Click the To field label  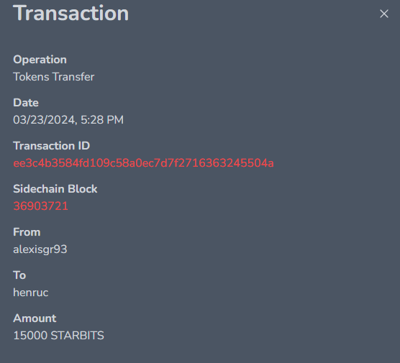click(19, 275)
